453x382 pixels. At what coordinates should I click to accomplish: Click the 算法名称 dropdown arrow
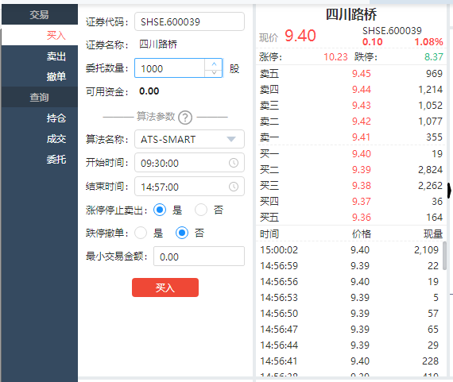231,140
